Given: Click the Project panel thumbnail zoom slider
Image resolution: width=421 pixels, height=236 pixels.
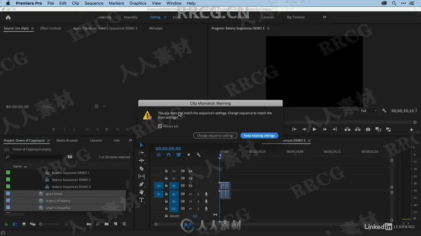Looking at the screenshot, I should click(50, 224).
